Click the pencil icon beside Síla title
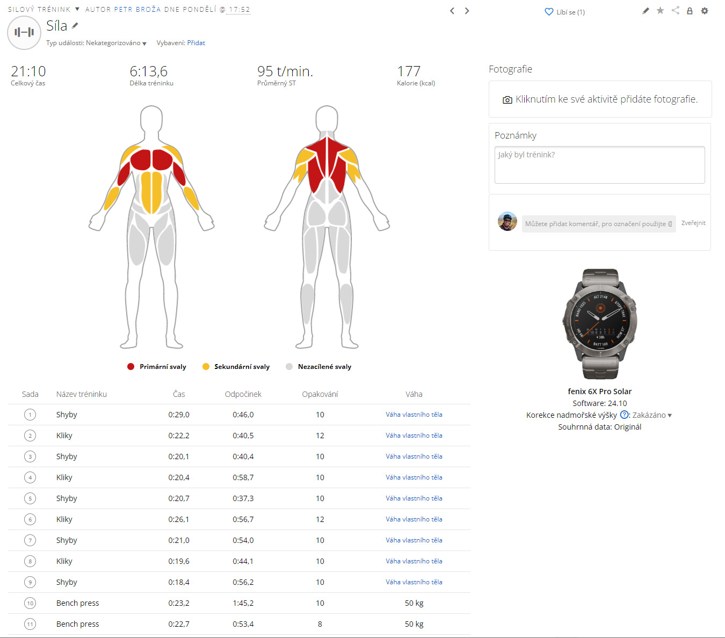The width and height of the screenshot is (725, 638). pyautogui.click(x=75, y=26)
